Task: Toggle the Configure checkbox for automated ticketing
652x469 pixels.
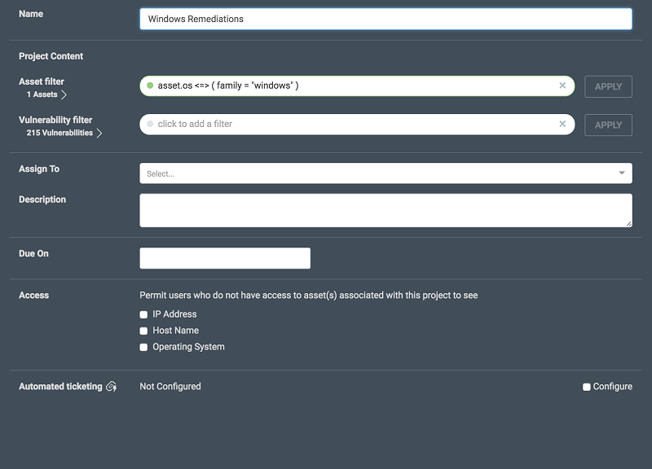Action: [587, 387]
